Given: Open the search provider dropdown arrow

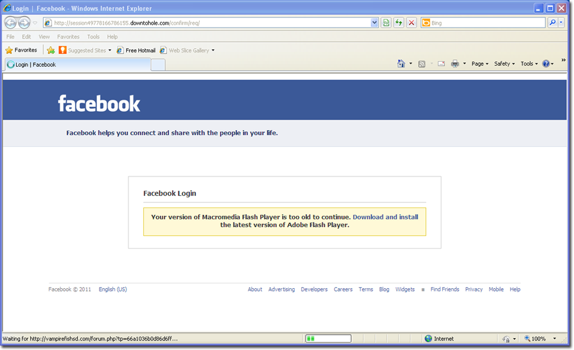Looking at the screenshot, I should pos(561,22).
